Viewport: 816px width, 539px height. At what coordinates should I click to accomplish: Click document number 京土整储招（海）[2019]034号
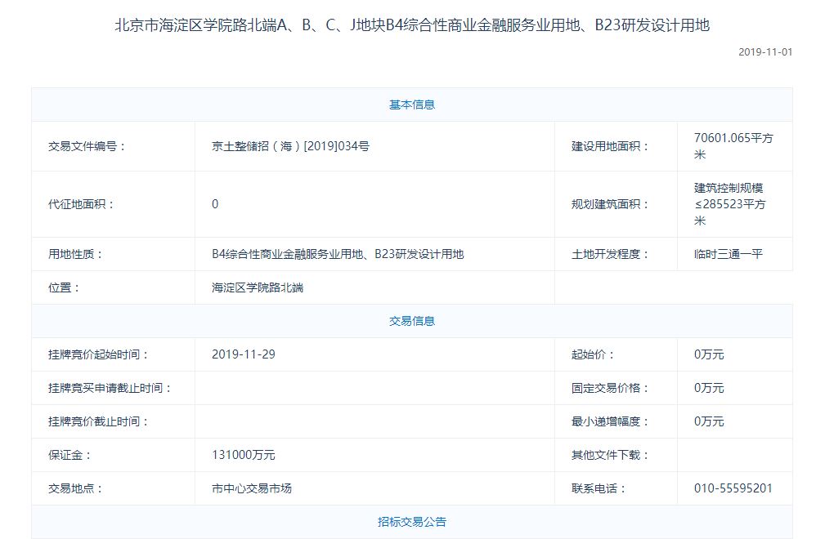[290, 146]
